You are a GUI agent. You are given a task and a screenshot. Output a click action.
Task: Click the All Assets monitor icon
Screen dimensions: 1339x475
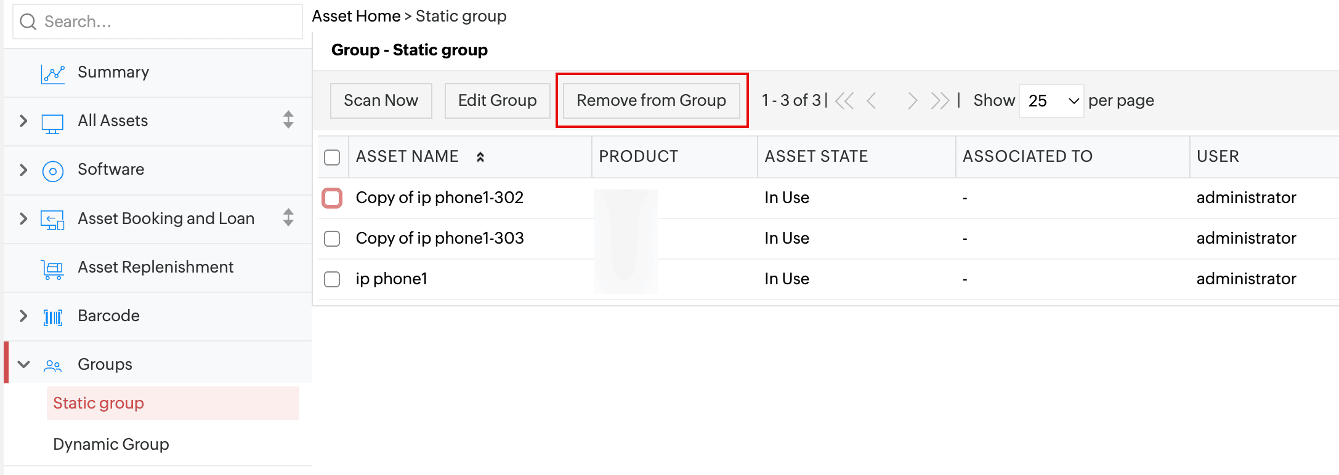52,122
